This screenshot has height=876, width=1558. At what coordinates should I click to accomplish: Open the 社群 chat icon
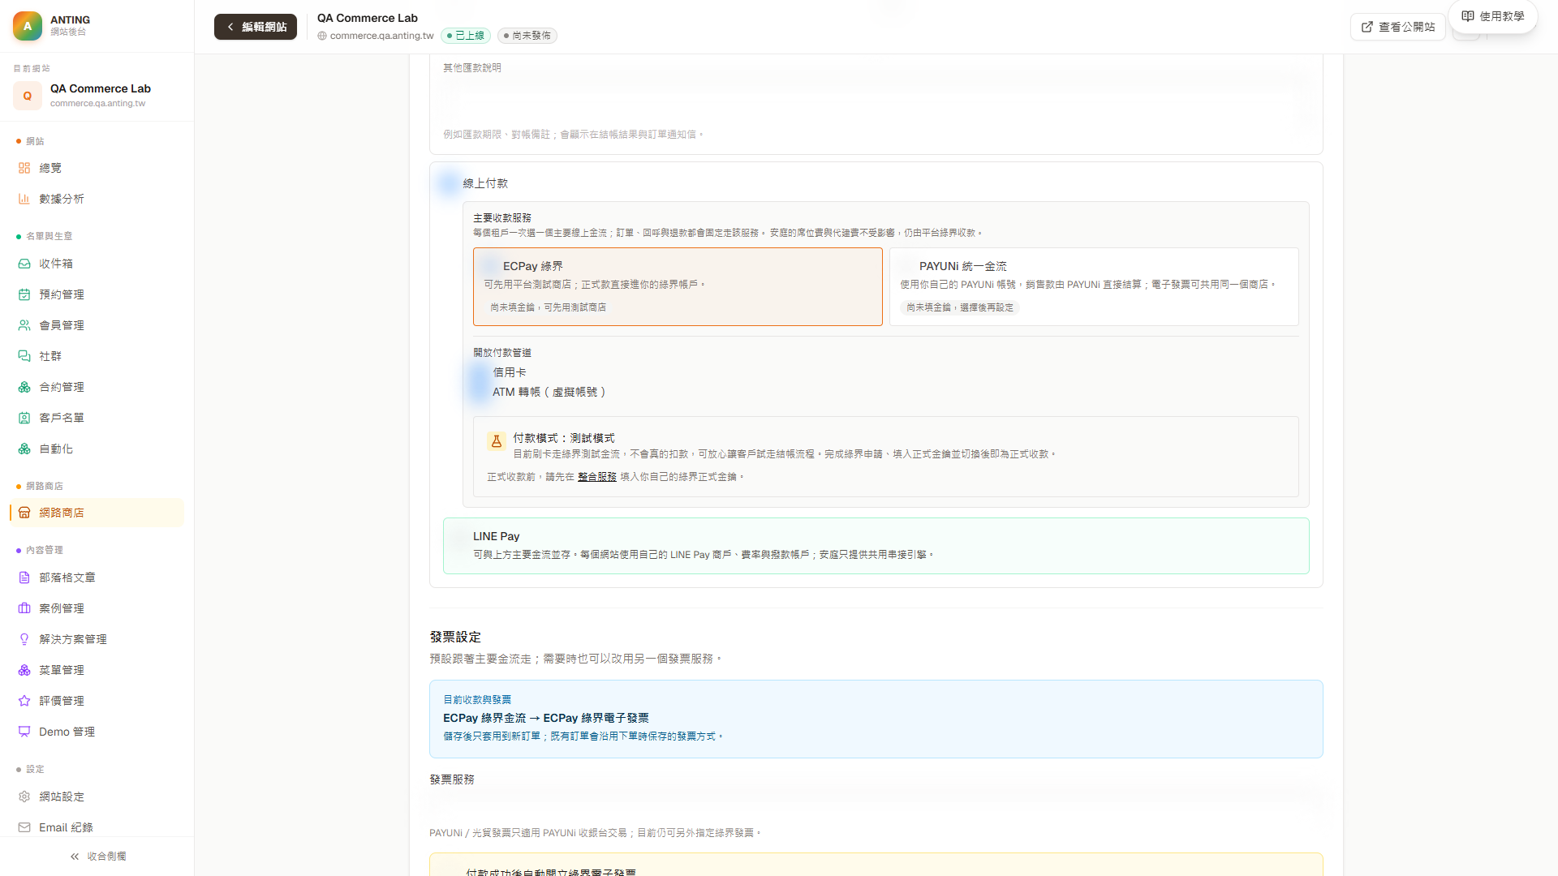tap(24, 356)
